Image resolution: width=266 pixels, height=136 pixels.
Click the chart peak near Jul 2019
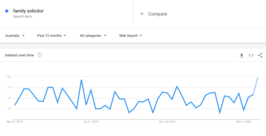(x=81, y=80)
